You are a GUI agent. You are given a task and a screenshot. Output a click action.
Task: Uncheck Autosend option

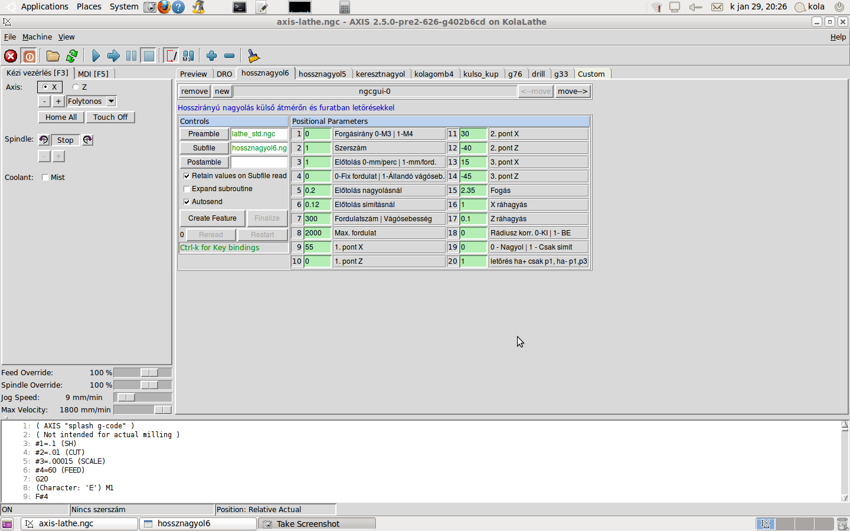tap(187, 202)
